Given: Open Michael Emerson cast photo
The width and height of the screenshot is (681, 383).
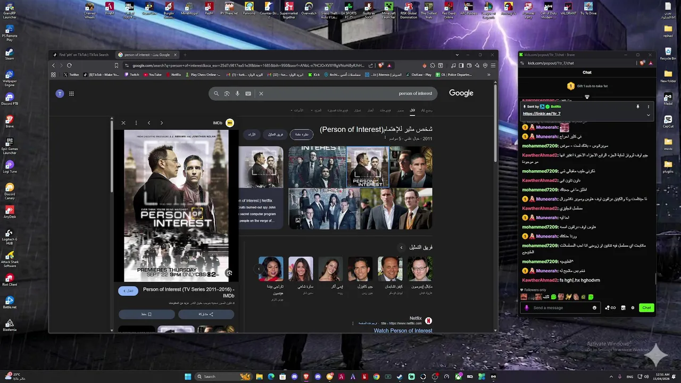Looking at the screenshot, I should pos(420,269).
